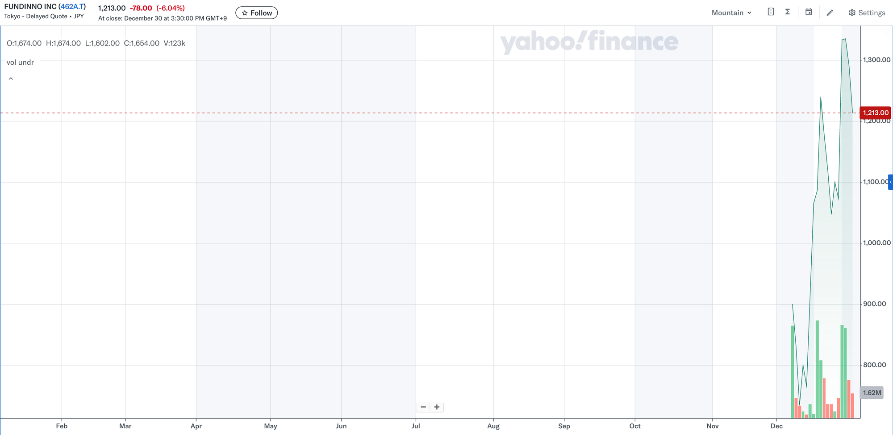
Task: Click the Jul label on time axis
Action: pos(416,426)
